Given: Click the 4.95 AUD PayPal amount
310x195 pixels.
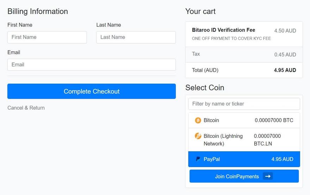Looking at the screenshot, I should (x=282, y=159).
